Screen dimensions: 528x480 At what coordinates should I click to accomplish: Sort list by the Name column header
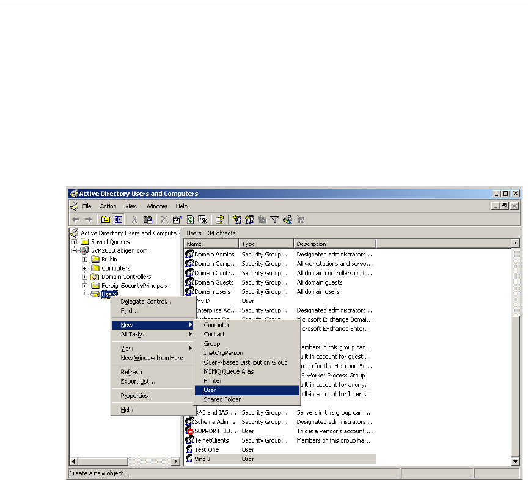(x=212, y=244)
